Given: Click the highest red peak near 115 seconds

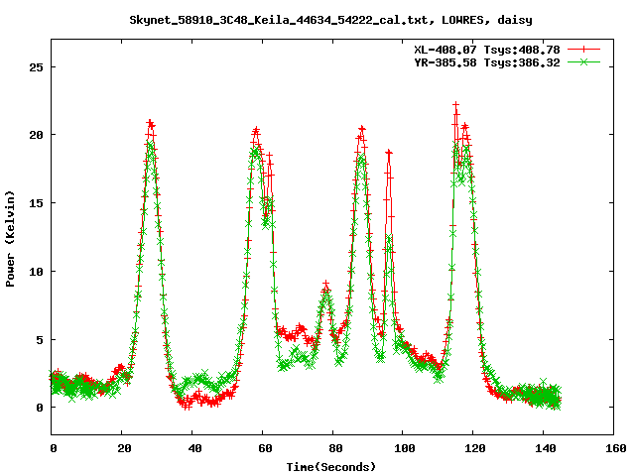Looking at the screenshot, I should (x=456, y=105).
